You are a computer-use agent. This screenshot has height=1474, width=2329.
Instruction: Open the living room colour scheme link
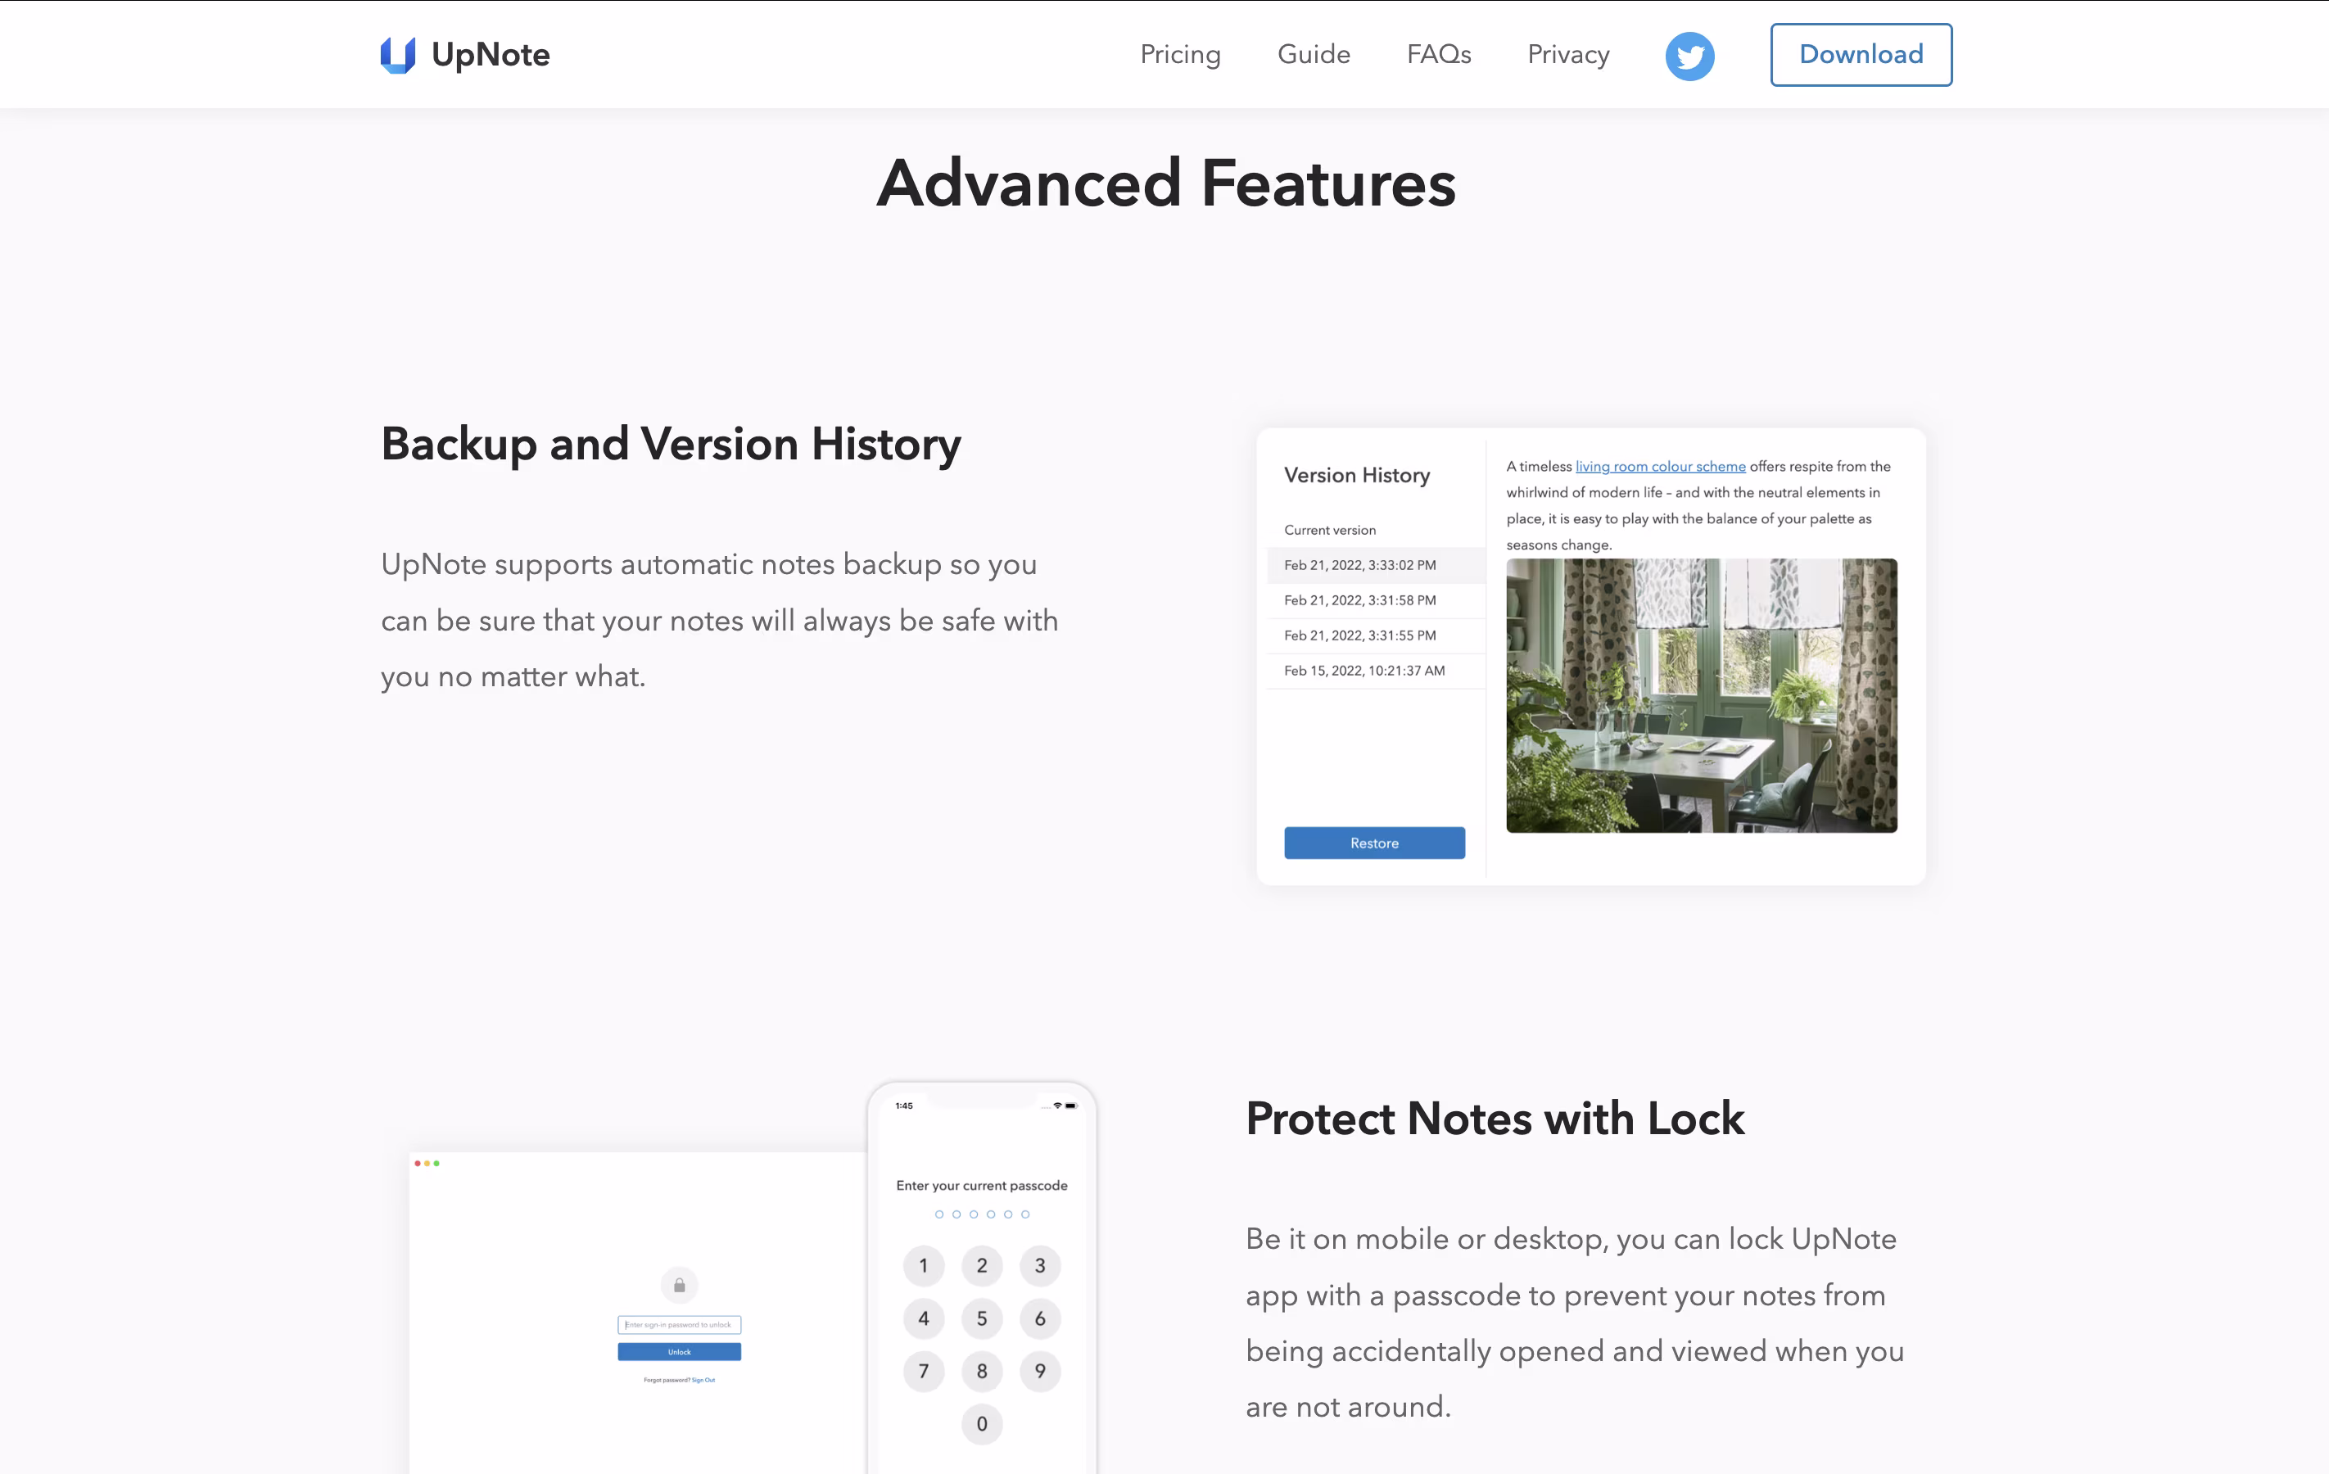(1660, 466)
